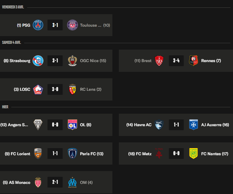Click the Toulouse club logo
The image size is (233, 194).
[x=72, y=25]
